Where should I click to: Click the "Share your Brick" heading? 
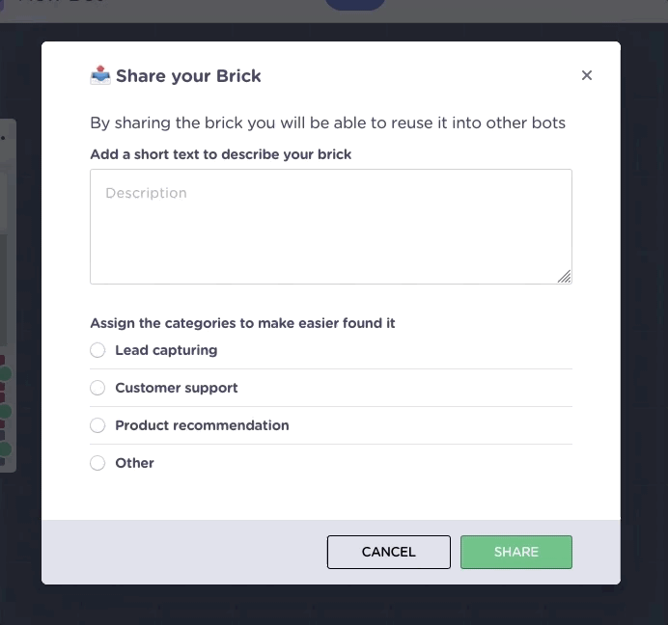[188, 76]
